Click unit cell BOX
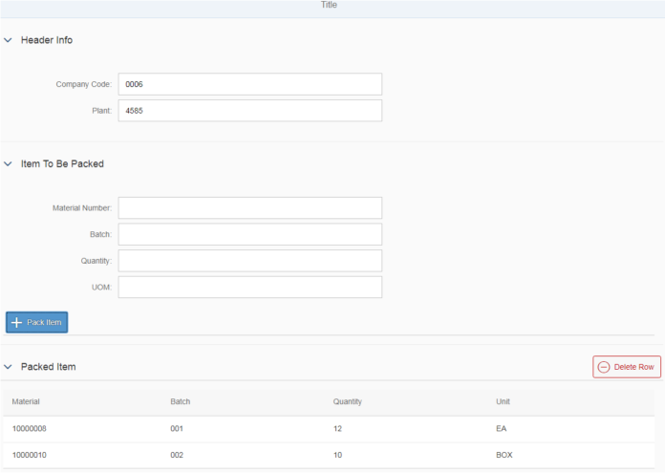Screen dimensions: 665x473 [x=504, y=455]
